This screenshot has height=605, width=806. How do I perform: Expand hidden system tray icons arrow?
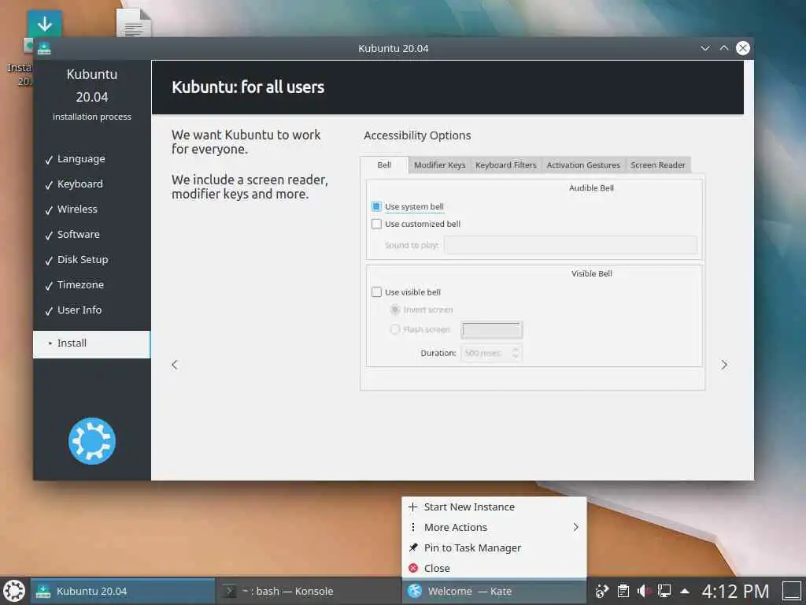(685, 591)
